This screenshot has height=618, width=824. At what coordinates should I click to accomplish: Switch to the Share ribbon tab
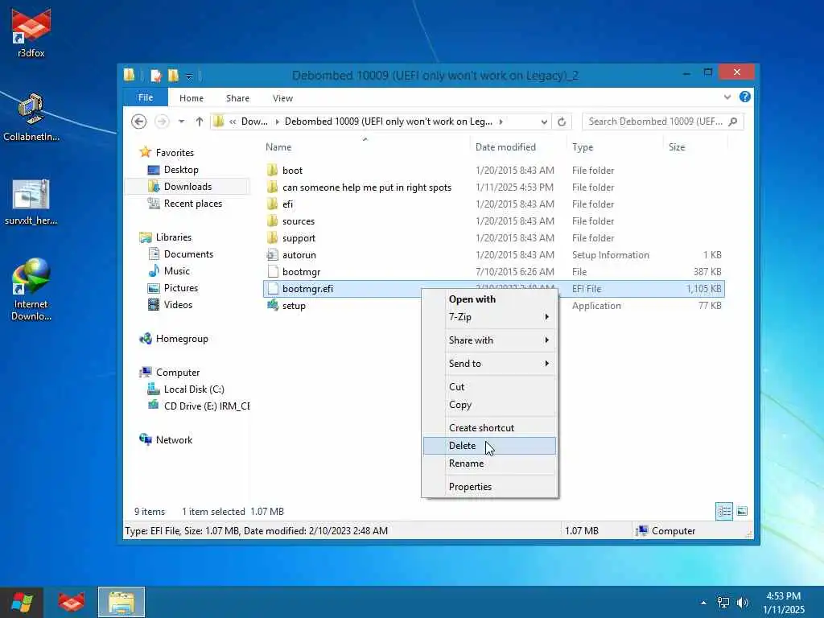[x=237, y=98]
